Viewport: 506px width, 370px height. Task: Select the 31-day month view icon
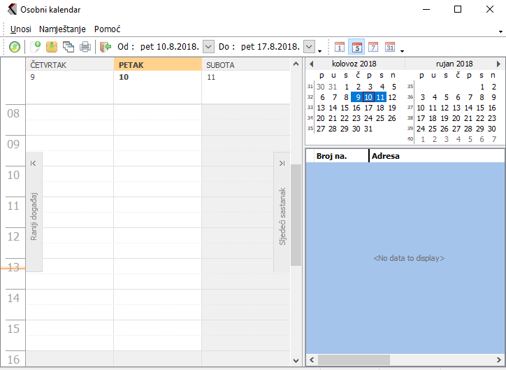point(390,47)
